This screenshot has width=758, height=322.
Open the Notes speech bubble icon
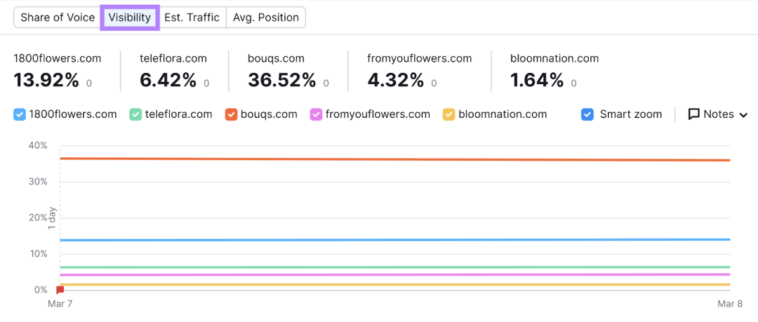pyautogui.click(x=693, y=114)
